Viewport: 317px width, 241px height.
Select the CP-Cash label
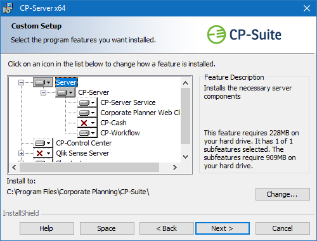point(113,123)
